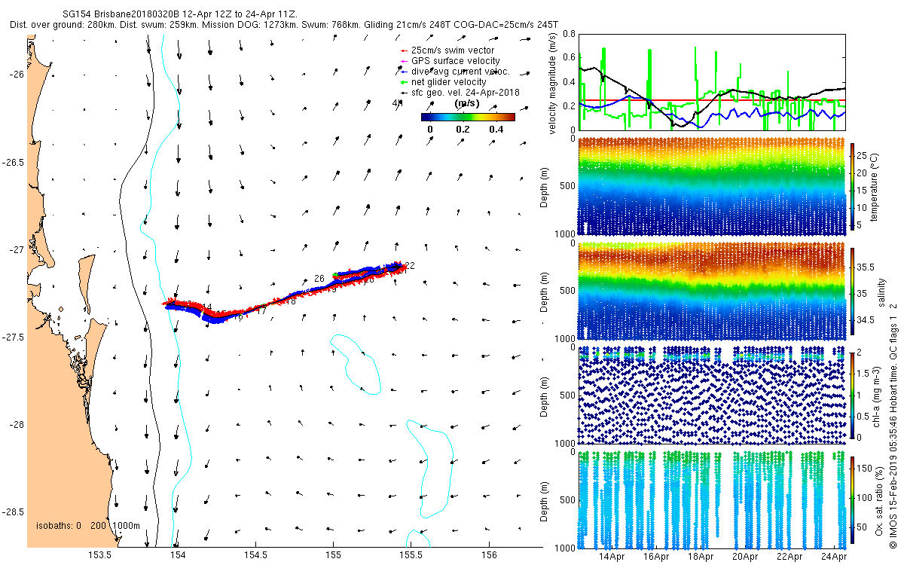
Task: Click the temperature colorbar beside the depth plot
Action: coord(853,185)
